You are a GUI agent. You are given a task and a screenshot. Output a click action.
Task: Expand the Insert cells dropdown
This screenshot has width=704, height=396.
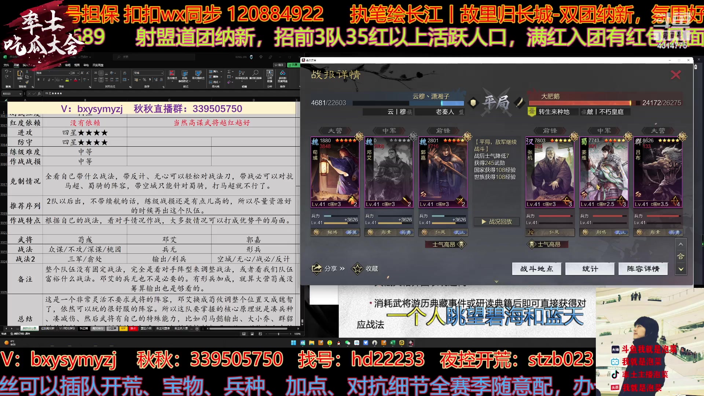pyautogui.click(x=221, y=71)
